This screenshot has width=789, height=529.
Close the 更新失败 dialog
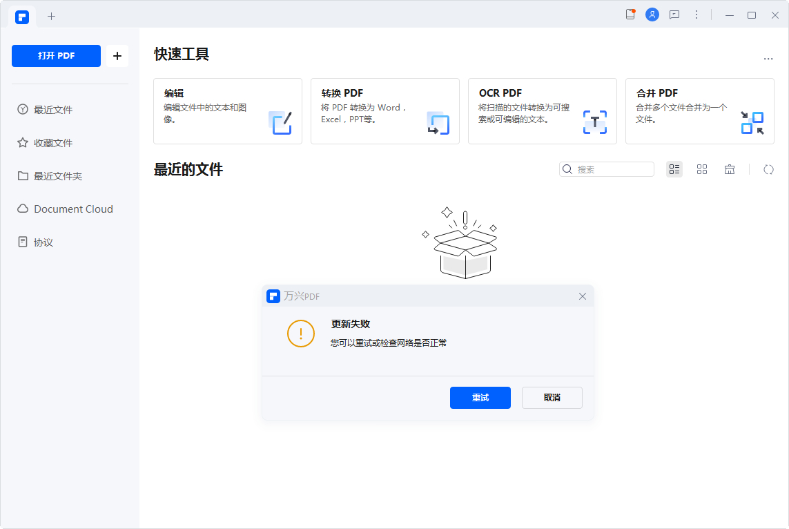pyautogui.click(x=582, y=296)
